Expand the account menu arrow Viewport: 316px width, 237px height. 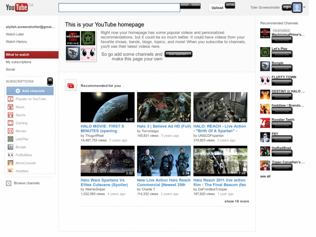pos(305,7)
